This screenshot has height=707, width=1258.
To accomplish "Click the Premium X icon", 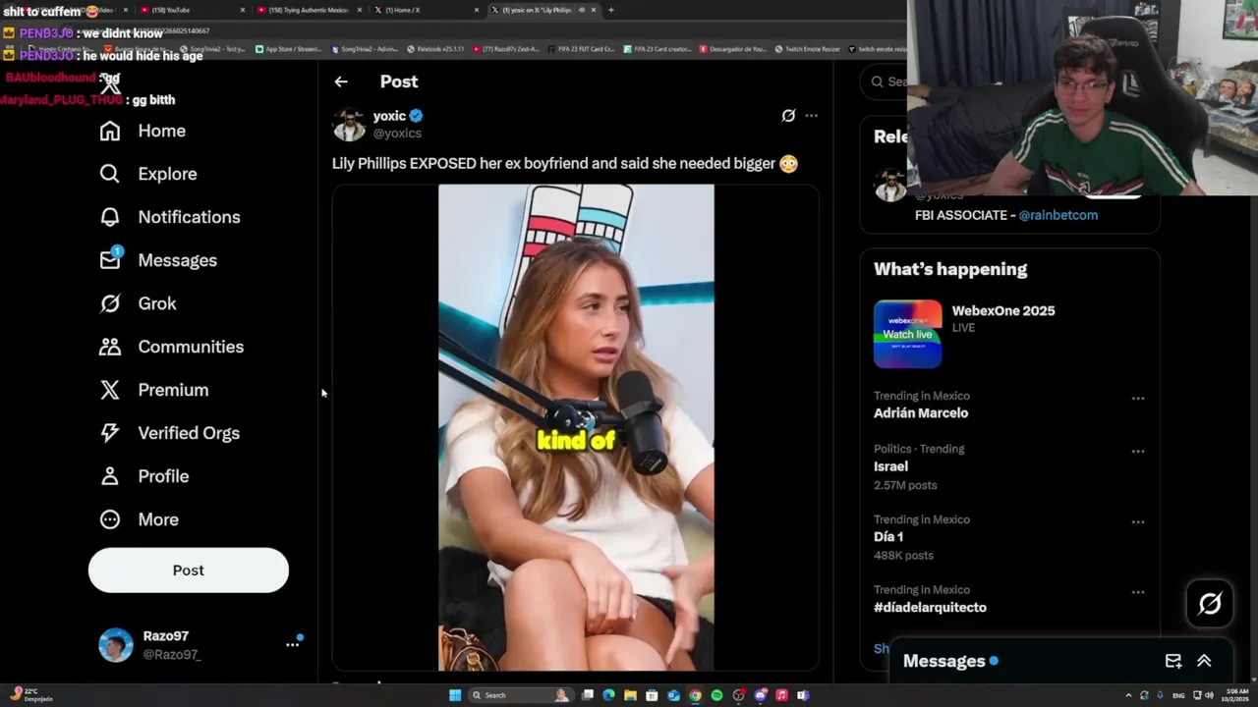I will point(110,390).
